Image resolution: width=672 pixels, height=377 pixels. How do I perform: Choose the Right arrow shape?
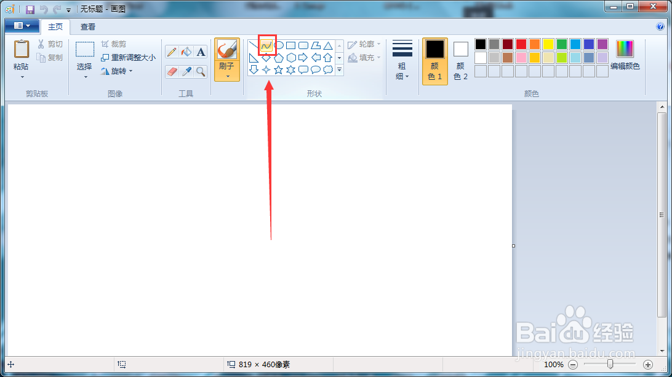303,58
